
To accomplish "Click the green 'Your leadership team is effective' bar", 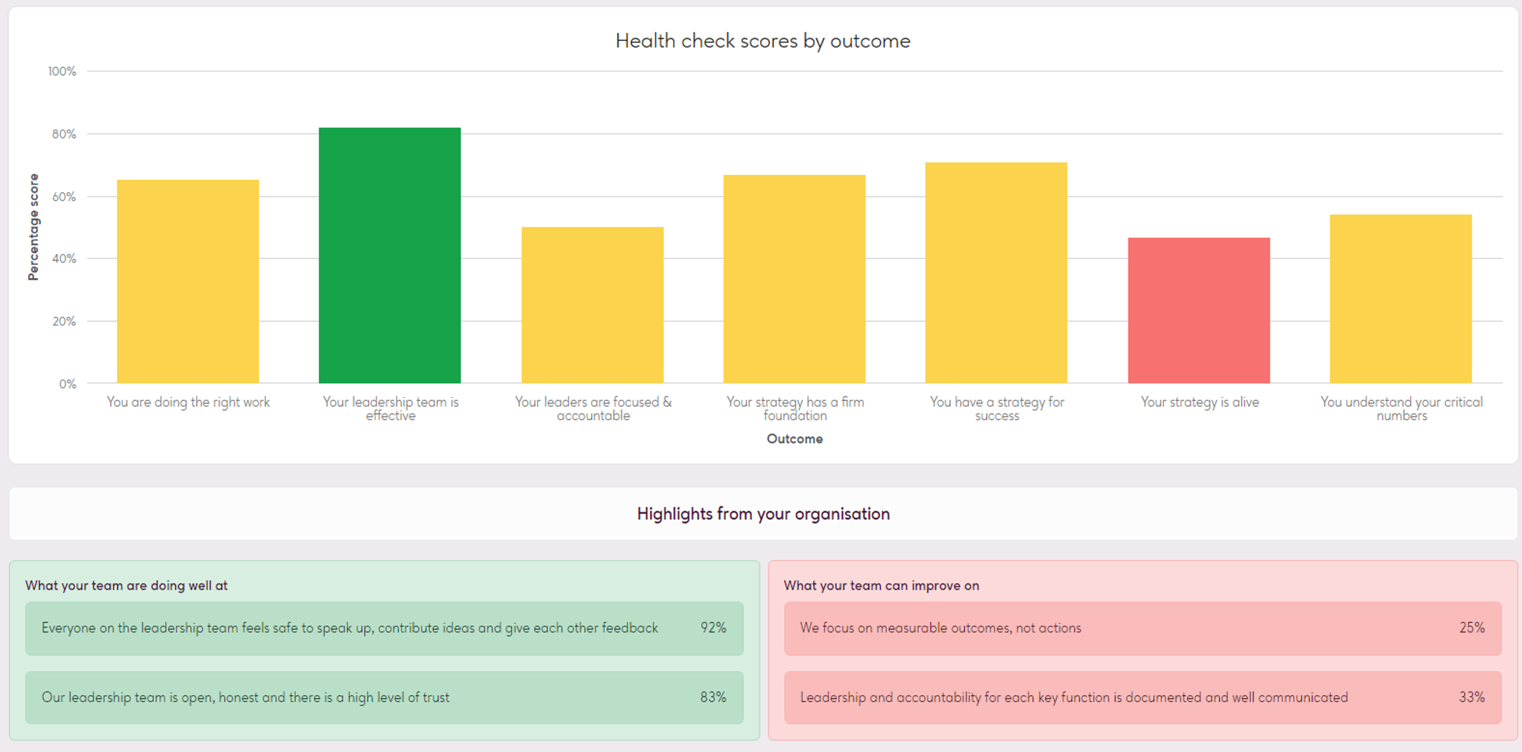I will [x=389, y=255].
